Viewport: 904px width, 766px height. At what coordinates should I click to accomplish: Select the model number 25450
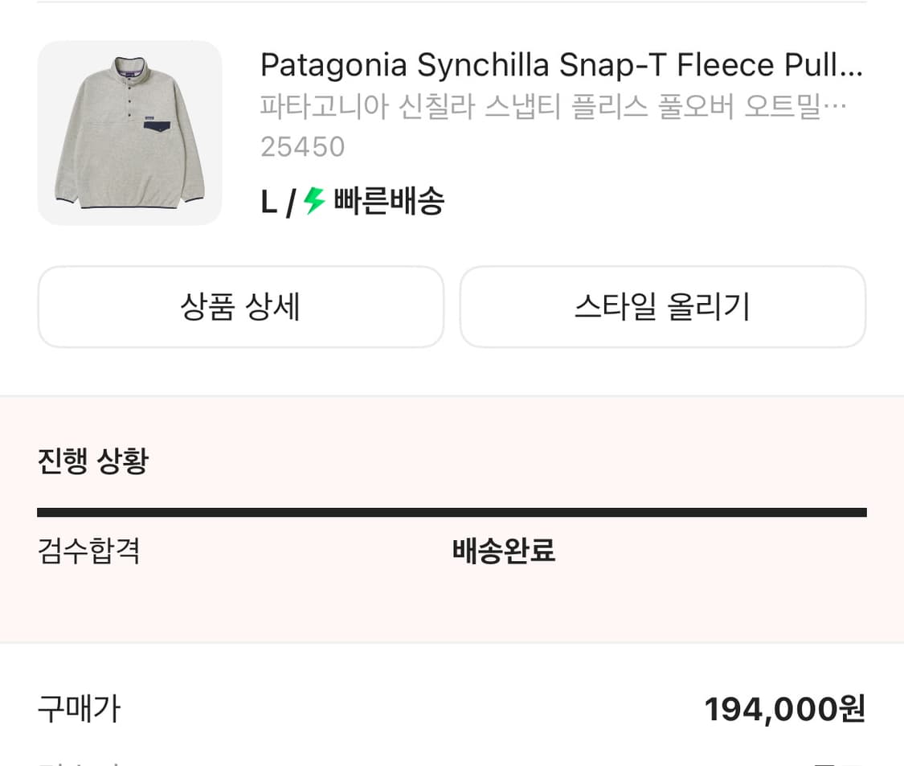coord(302,146)
